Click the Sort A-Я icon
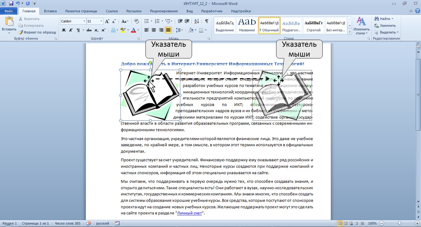 (x=197, y=21)
